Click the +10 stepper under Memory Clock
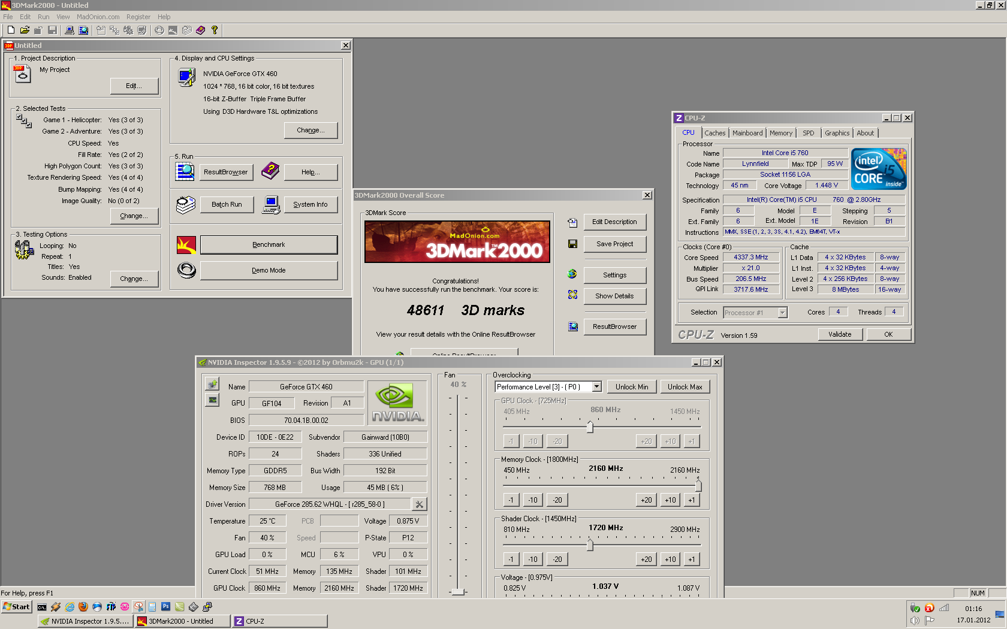The image size is (1007, 629). 670,500
